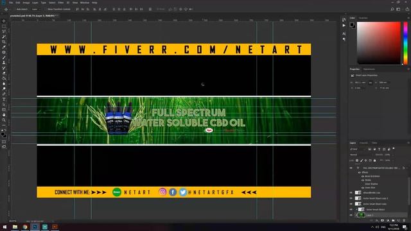Image resolution: width=411 pixels, height=231 pixels.
Task: Switch to the Swatches tab
Action: [x=363, y=18]
